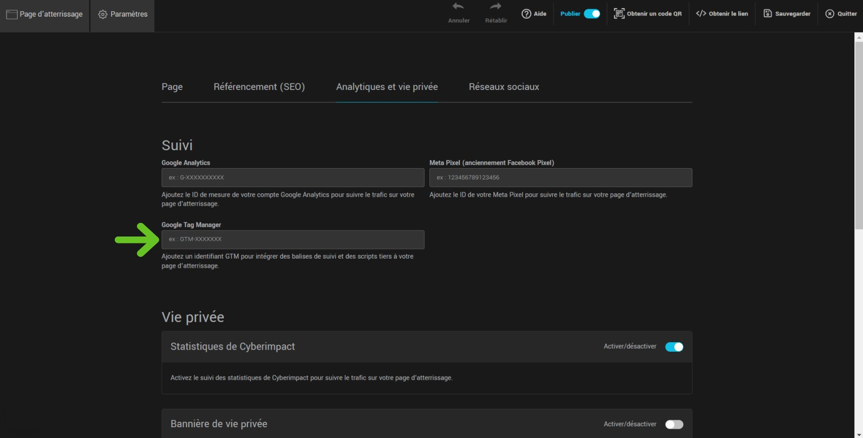Click the Google Analytics ID field
This screenshot has width=863, height=438.
coord(292,178)
